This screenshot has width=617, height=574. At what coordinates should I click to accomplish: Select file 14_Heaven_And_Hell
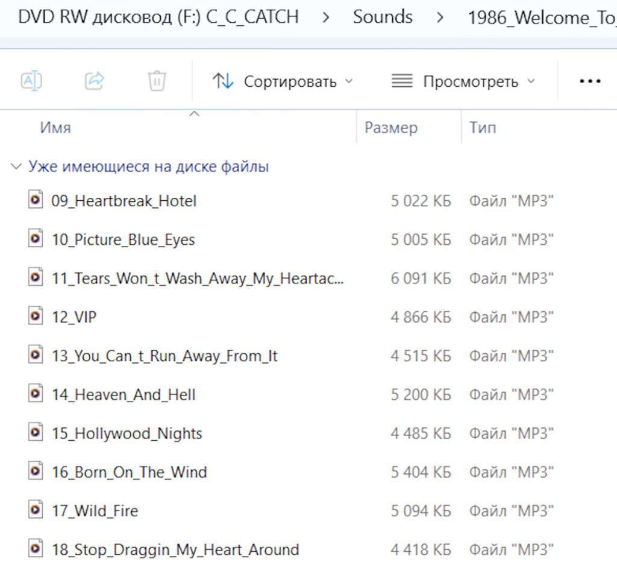(124, 394)
